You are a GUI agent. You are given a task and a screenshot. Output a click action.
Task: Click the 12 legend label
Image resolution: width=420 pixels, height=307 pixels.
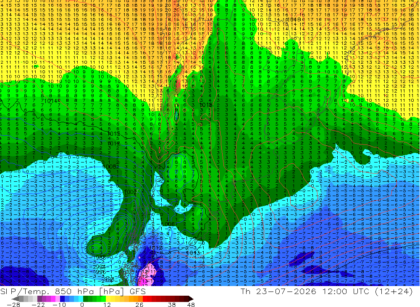[x=107, y=304]
